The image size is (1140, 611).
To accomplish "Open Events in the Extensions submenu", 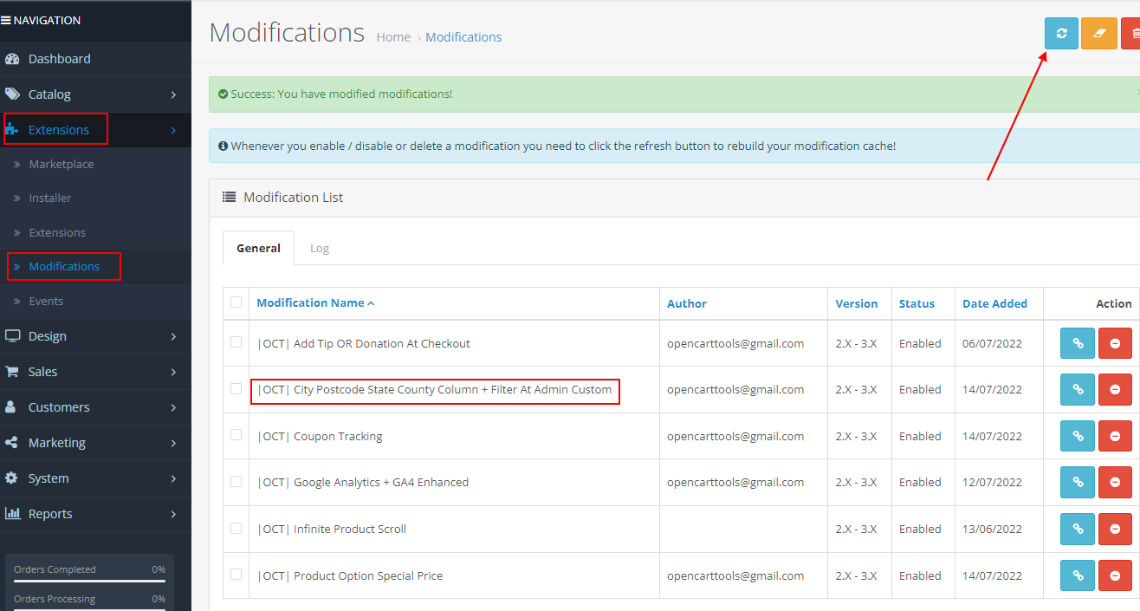I will (x=46, y=301).
